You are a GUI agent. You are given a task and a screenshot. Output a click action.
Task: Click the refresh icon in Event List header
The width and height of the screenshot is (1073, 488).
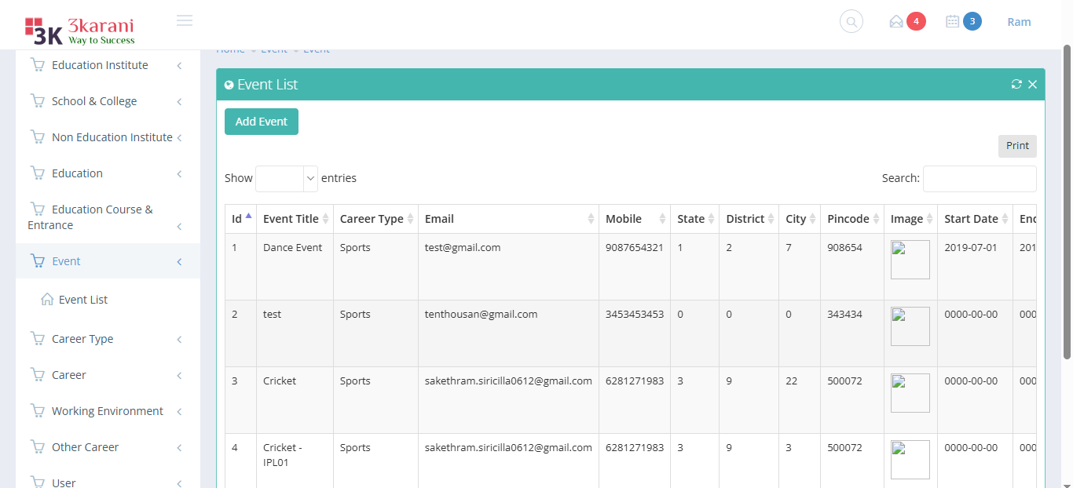(x=1016, y=85)
